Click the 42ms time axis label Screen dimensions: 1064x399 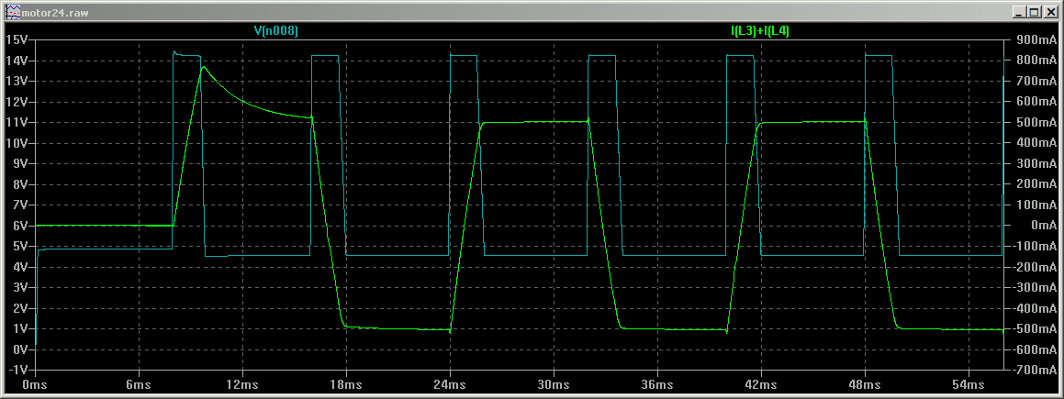pos(761,384)
